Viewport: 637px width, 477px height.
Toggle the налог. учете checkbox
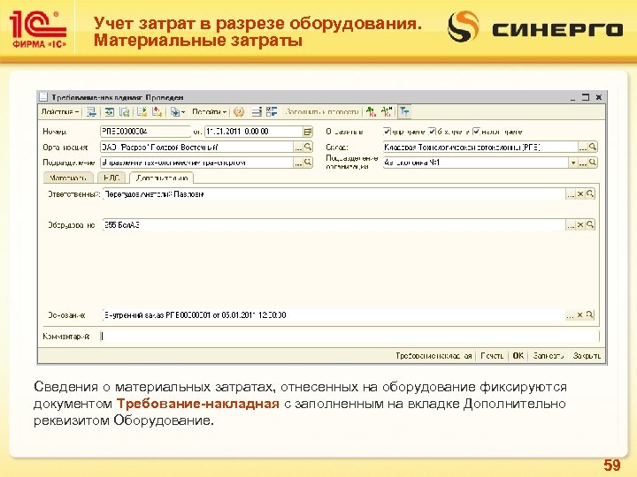(x=477, y=132)
